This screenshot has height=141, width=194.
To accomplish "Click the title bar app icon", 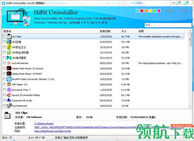I will point(4,3).
